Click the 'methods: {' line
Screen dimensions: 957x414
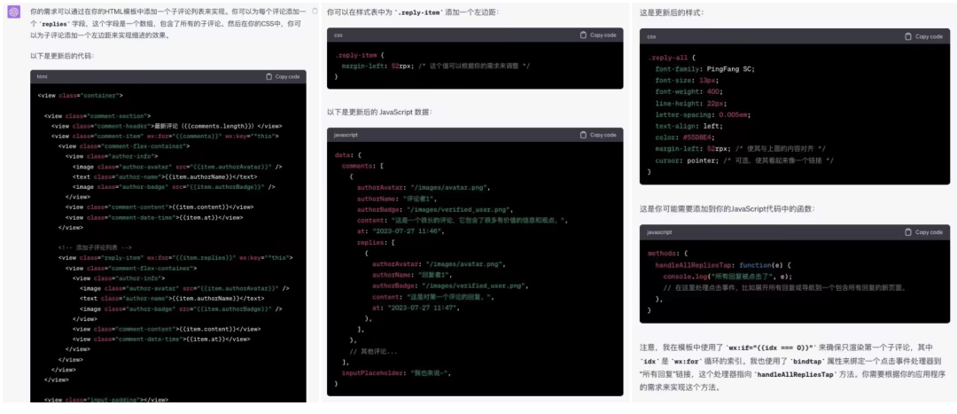[x=668, y=253]
